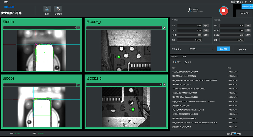Open the 配方 recipe flask icon

coord(47,9)
